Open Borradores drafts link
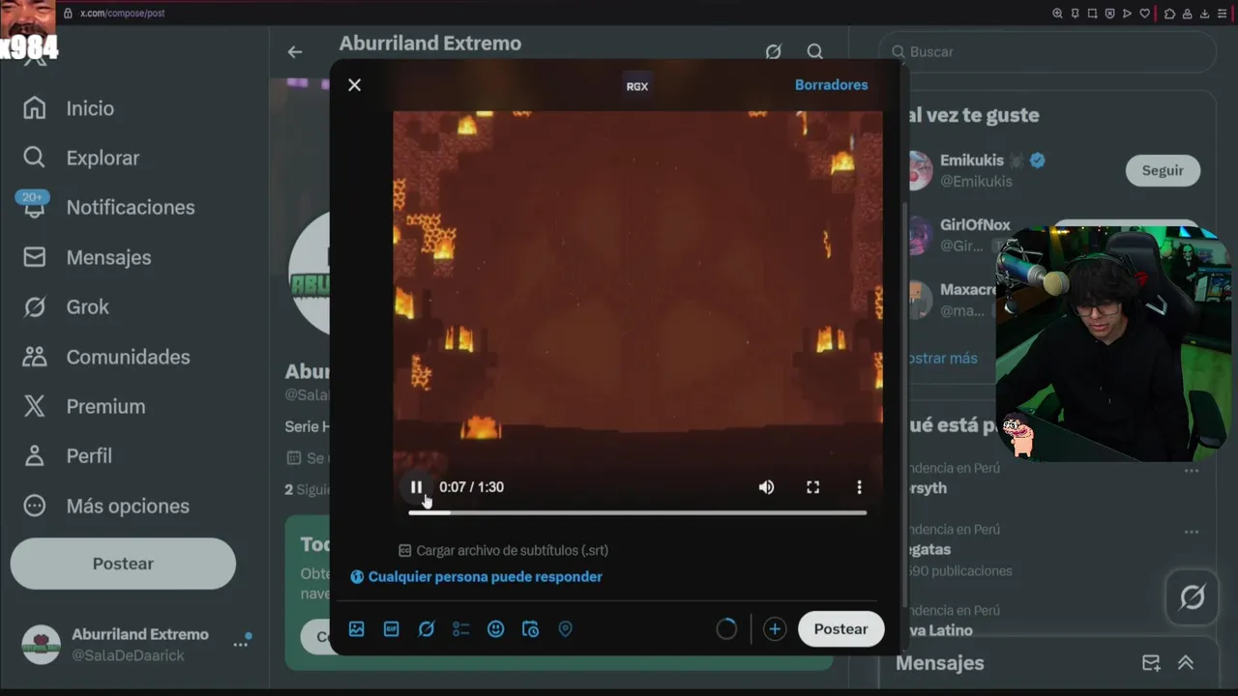The image size is (1238, 696). (831, 85)
